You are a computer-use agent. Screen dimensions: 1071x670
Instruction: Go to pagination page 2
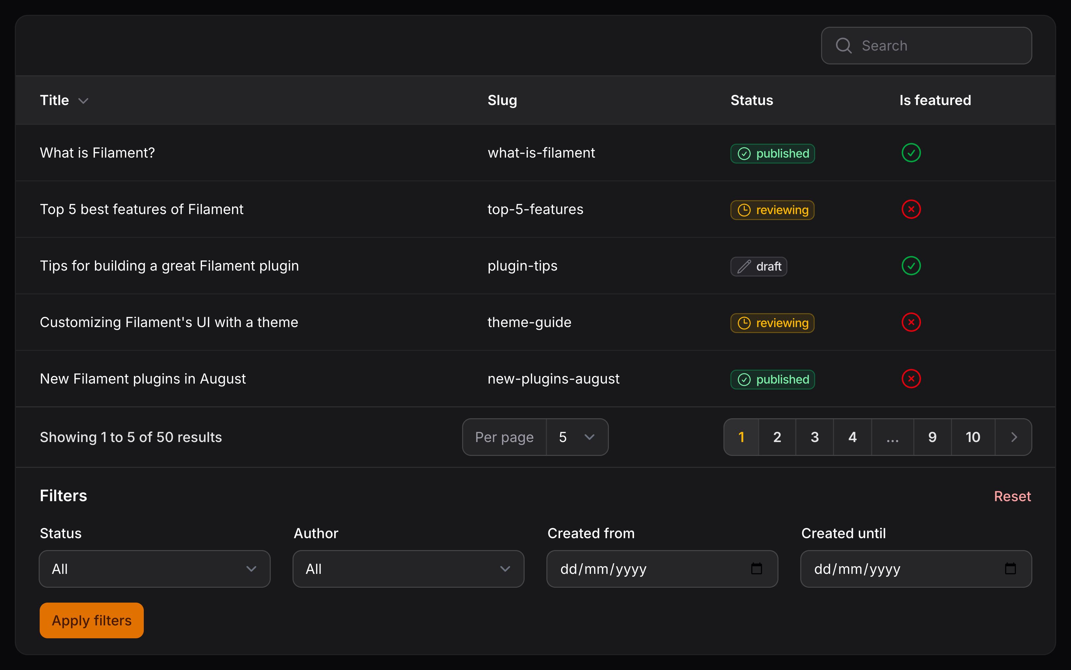pos(777,437)
